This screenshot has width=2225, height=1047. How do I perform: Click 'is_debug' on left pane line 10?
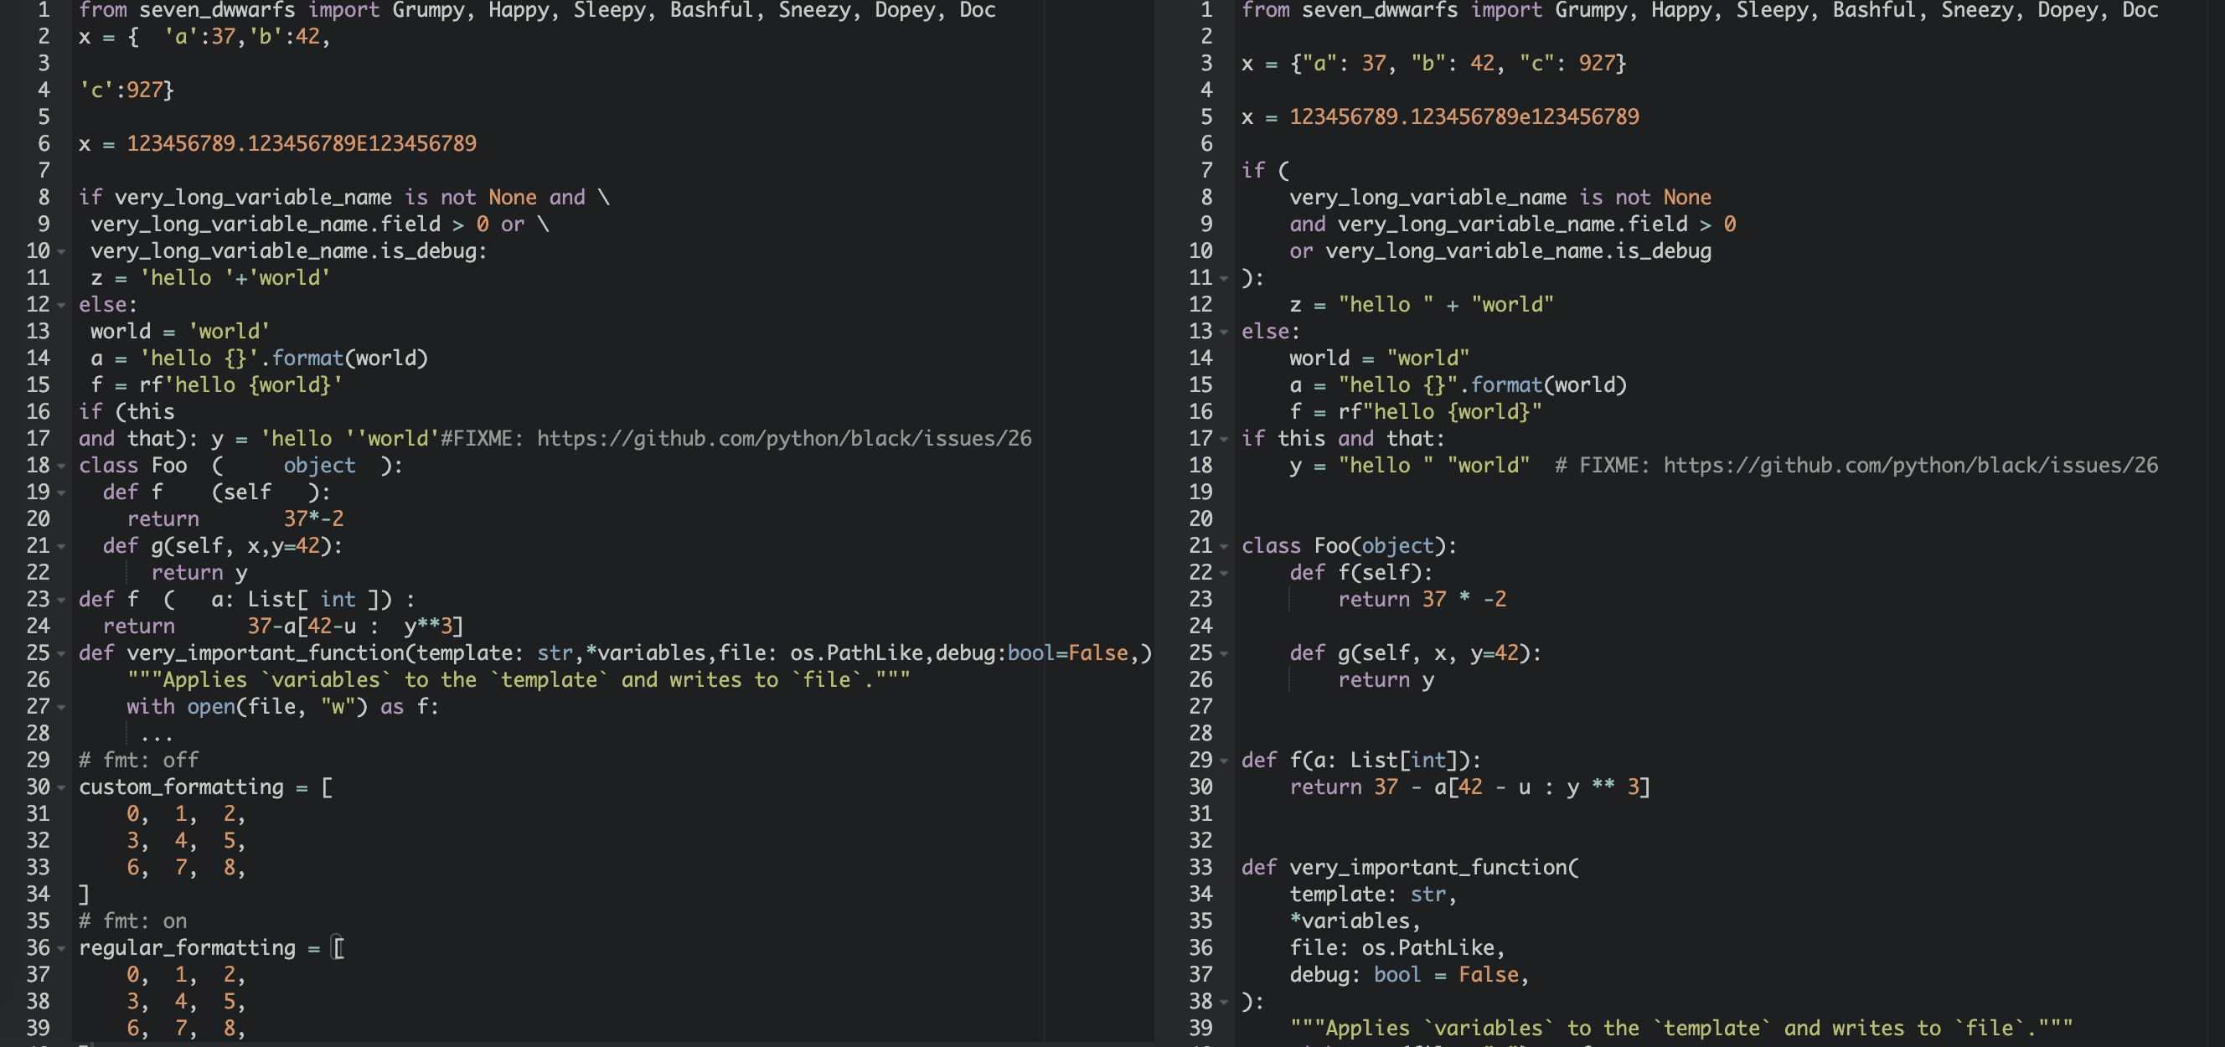428,251
